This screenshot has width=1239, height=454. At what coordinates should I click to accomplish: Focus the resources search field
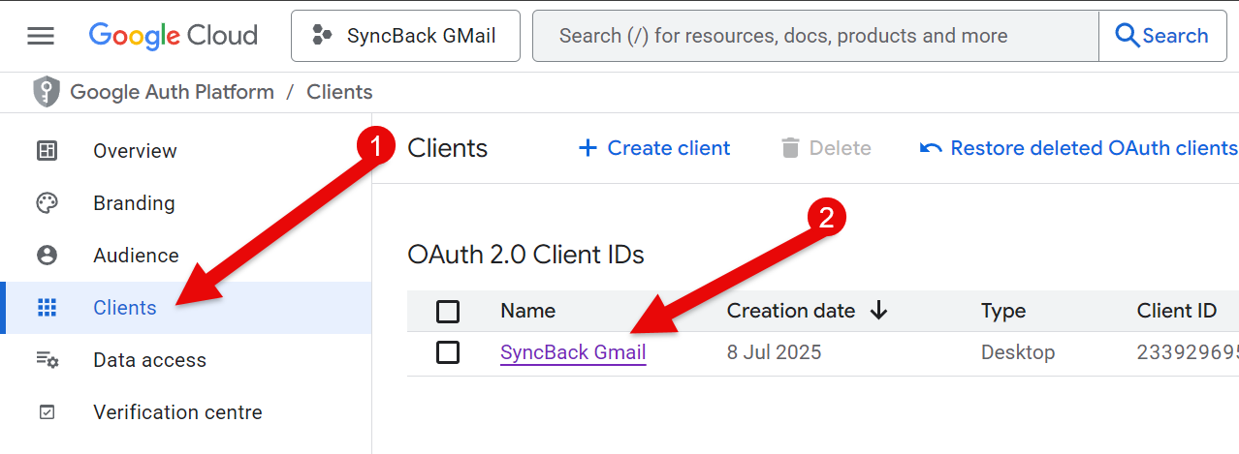click(x=814, y=36)
